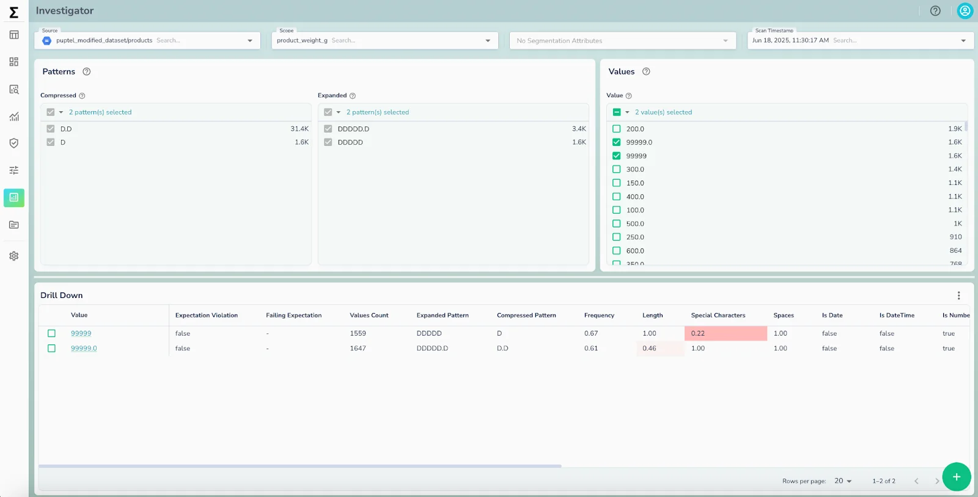Click the Sigma logo icon
Screen dimensions: 978x497
pyautogui.click(x=13, y=12)
